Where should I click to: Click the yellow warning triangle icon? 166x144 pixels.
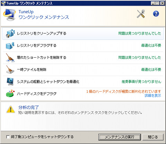click(x=11, y=109)
